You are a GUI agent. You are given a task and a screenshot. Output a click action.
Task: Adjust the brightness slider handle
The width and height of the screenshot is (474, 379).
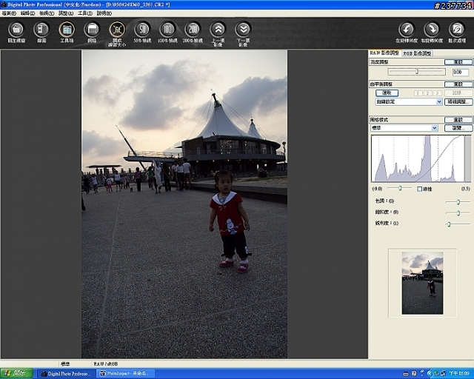pos(417,72)
